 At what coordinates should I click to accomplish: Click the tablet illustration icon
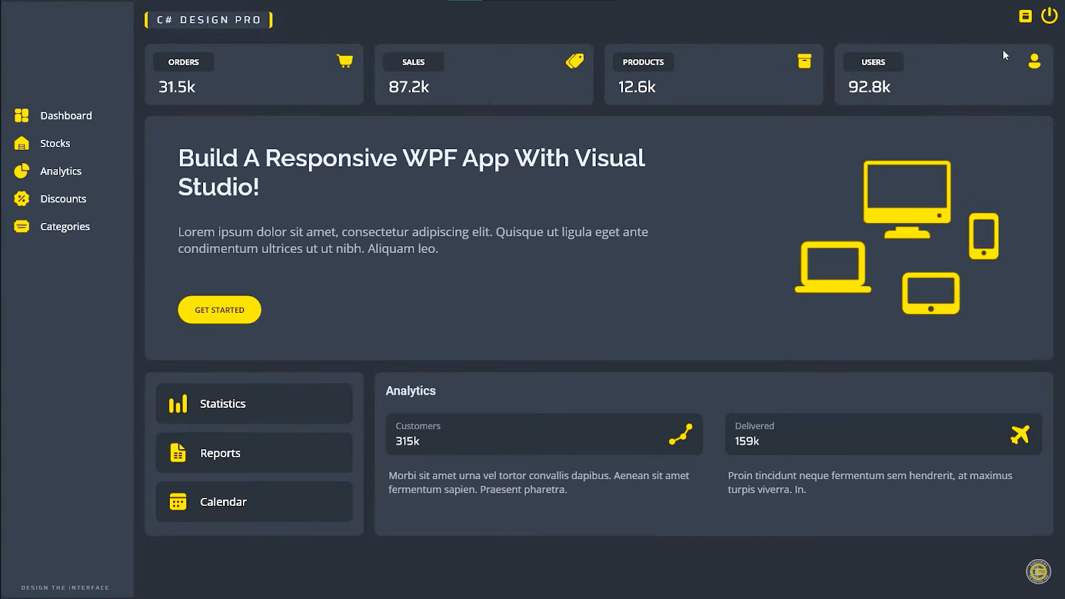tap(931, 293)
